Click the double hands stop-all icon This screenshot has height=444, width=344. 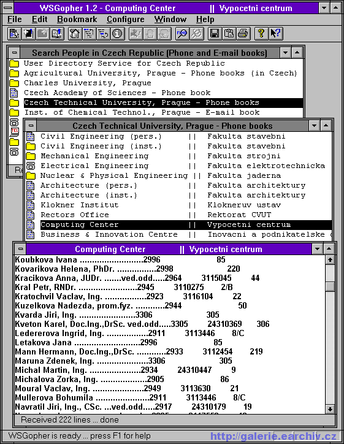pos(164,34)
